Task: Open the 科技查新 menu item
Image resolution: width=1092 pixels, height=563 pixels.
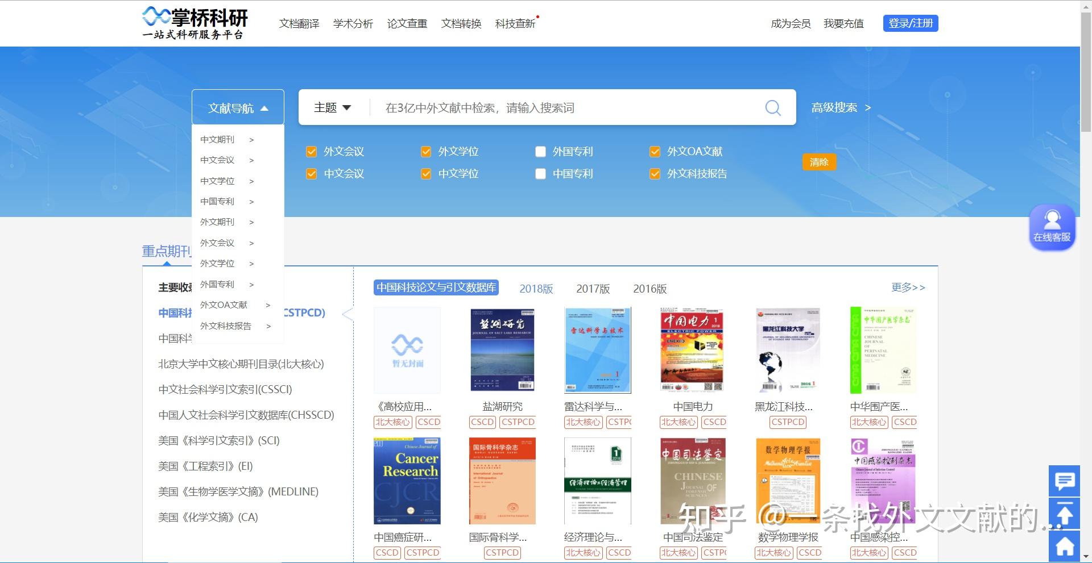Action: (515, 23)
